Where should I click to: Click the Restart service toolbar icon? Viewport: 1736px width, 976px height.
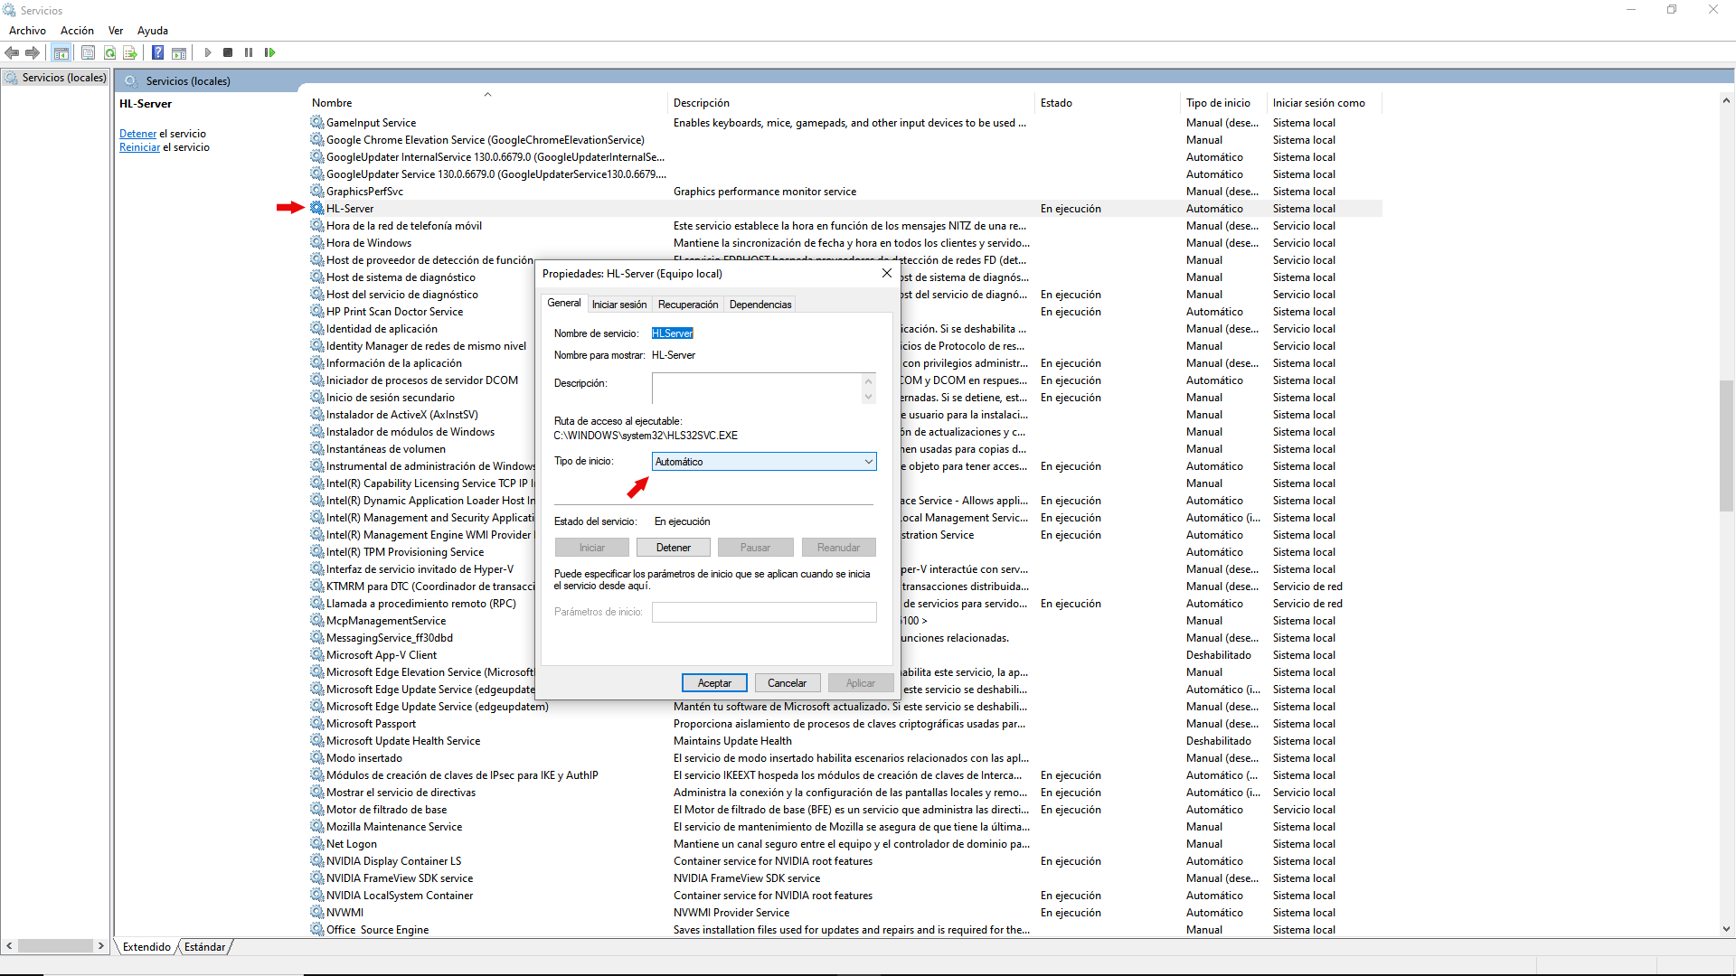tap(269, 52)
